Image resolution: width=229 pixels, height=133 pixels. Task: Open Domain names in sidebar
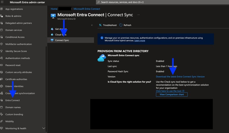(13, 107)
